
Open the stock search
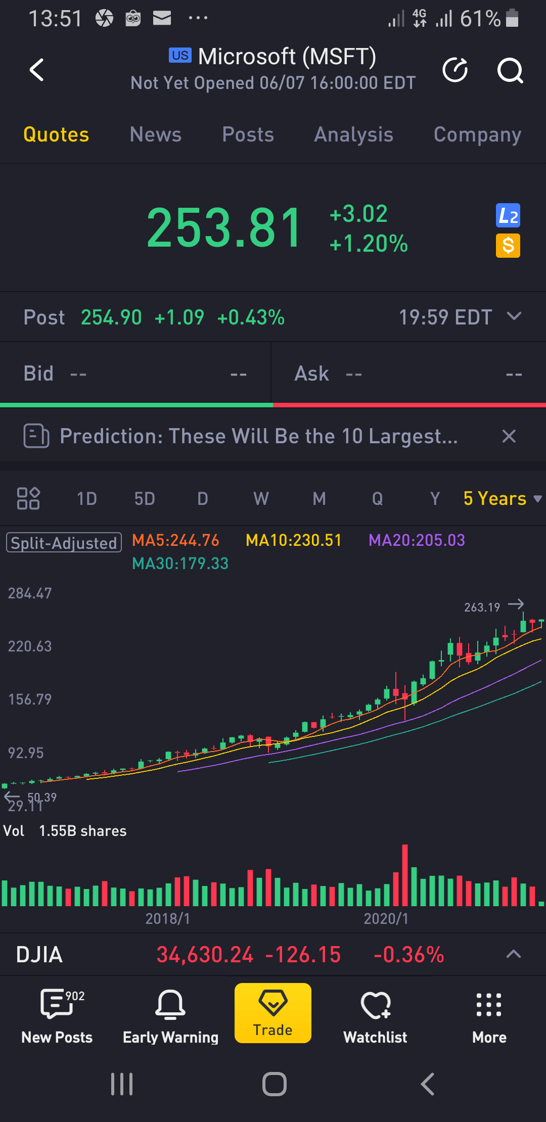coord(510,71)
